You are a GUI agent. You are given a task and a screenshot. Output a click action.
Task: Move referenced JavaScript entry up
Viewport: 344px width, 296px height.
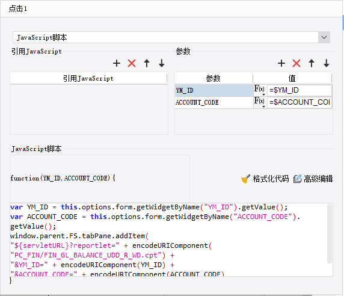(x=147, y=63)
